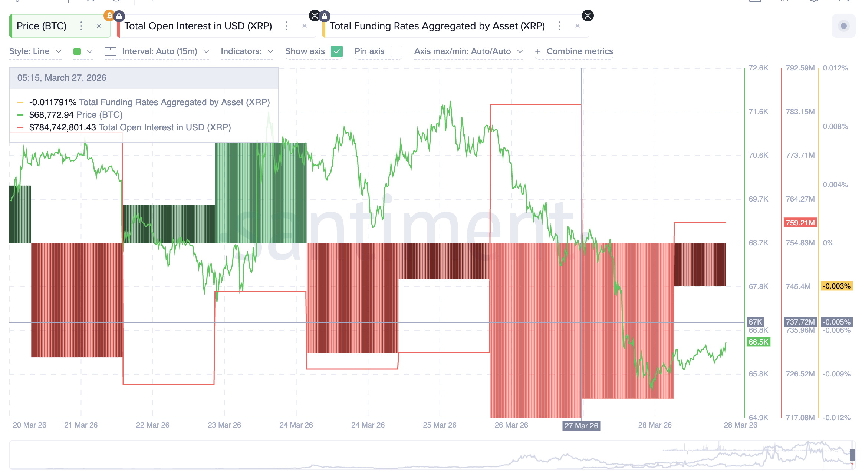Click the interval ruler icon beside Interval selector
The width and height of the screenshot is (862, 472).
(x=110, y=51)
